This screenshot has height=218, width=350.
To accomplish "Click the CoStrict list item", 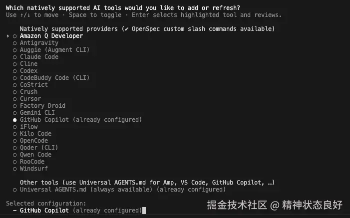I will point(33,85).
